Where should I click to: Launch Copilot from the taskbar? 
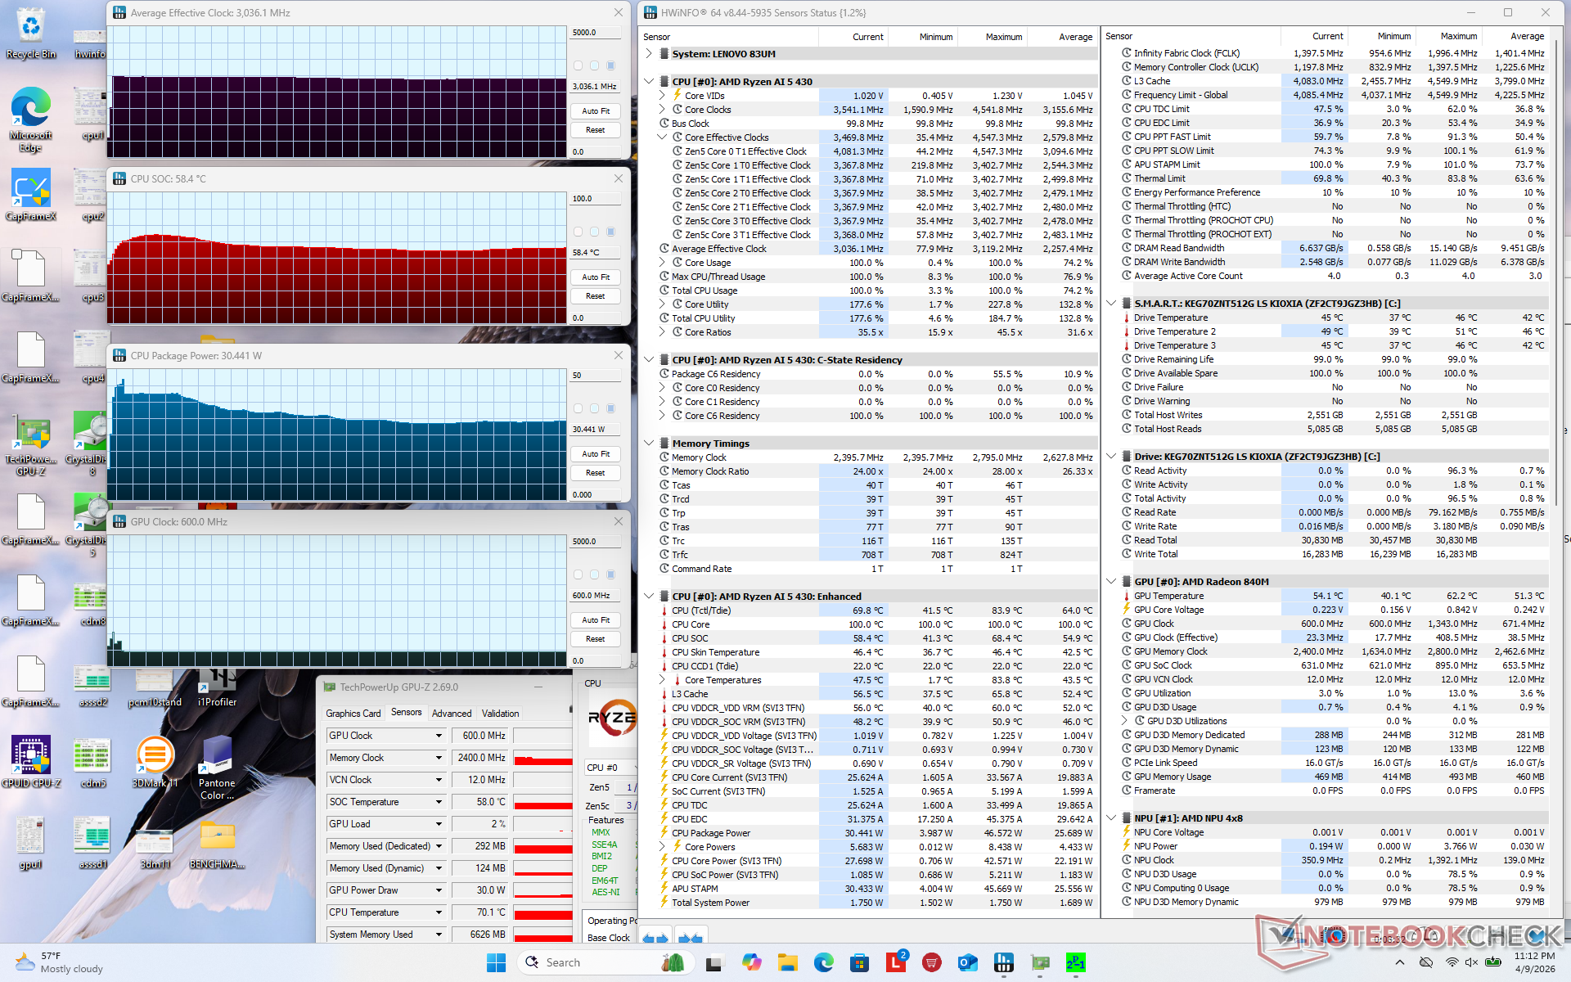click(x=751, y=962)
